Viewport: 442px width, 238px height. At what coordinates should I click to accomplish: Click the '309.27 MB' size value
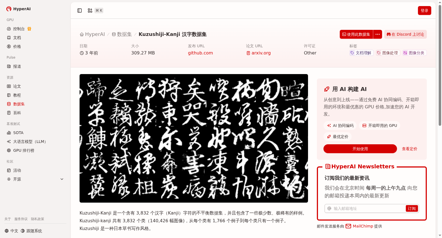[143, 53]
